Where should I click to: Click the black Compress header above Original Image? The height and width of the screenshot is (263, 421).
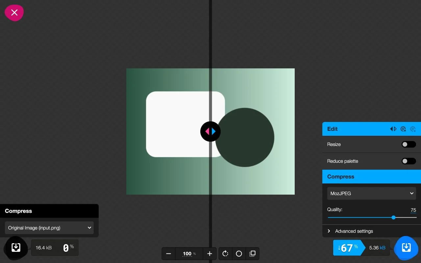49,211
